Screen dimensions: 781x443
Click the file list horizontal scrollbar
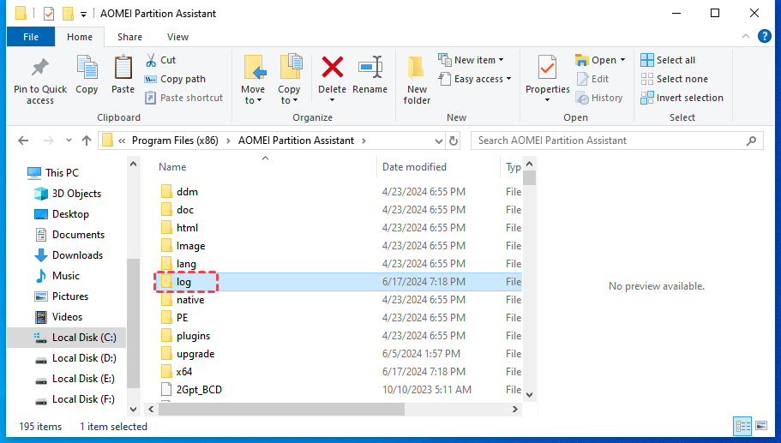[281, 409]
